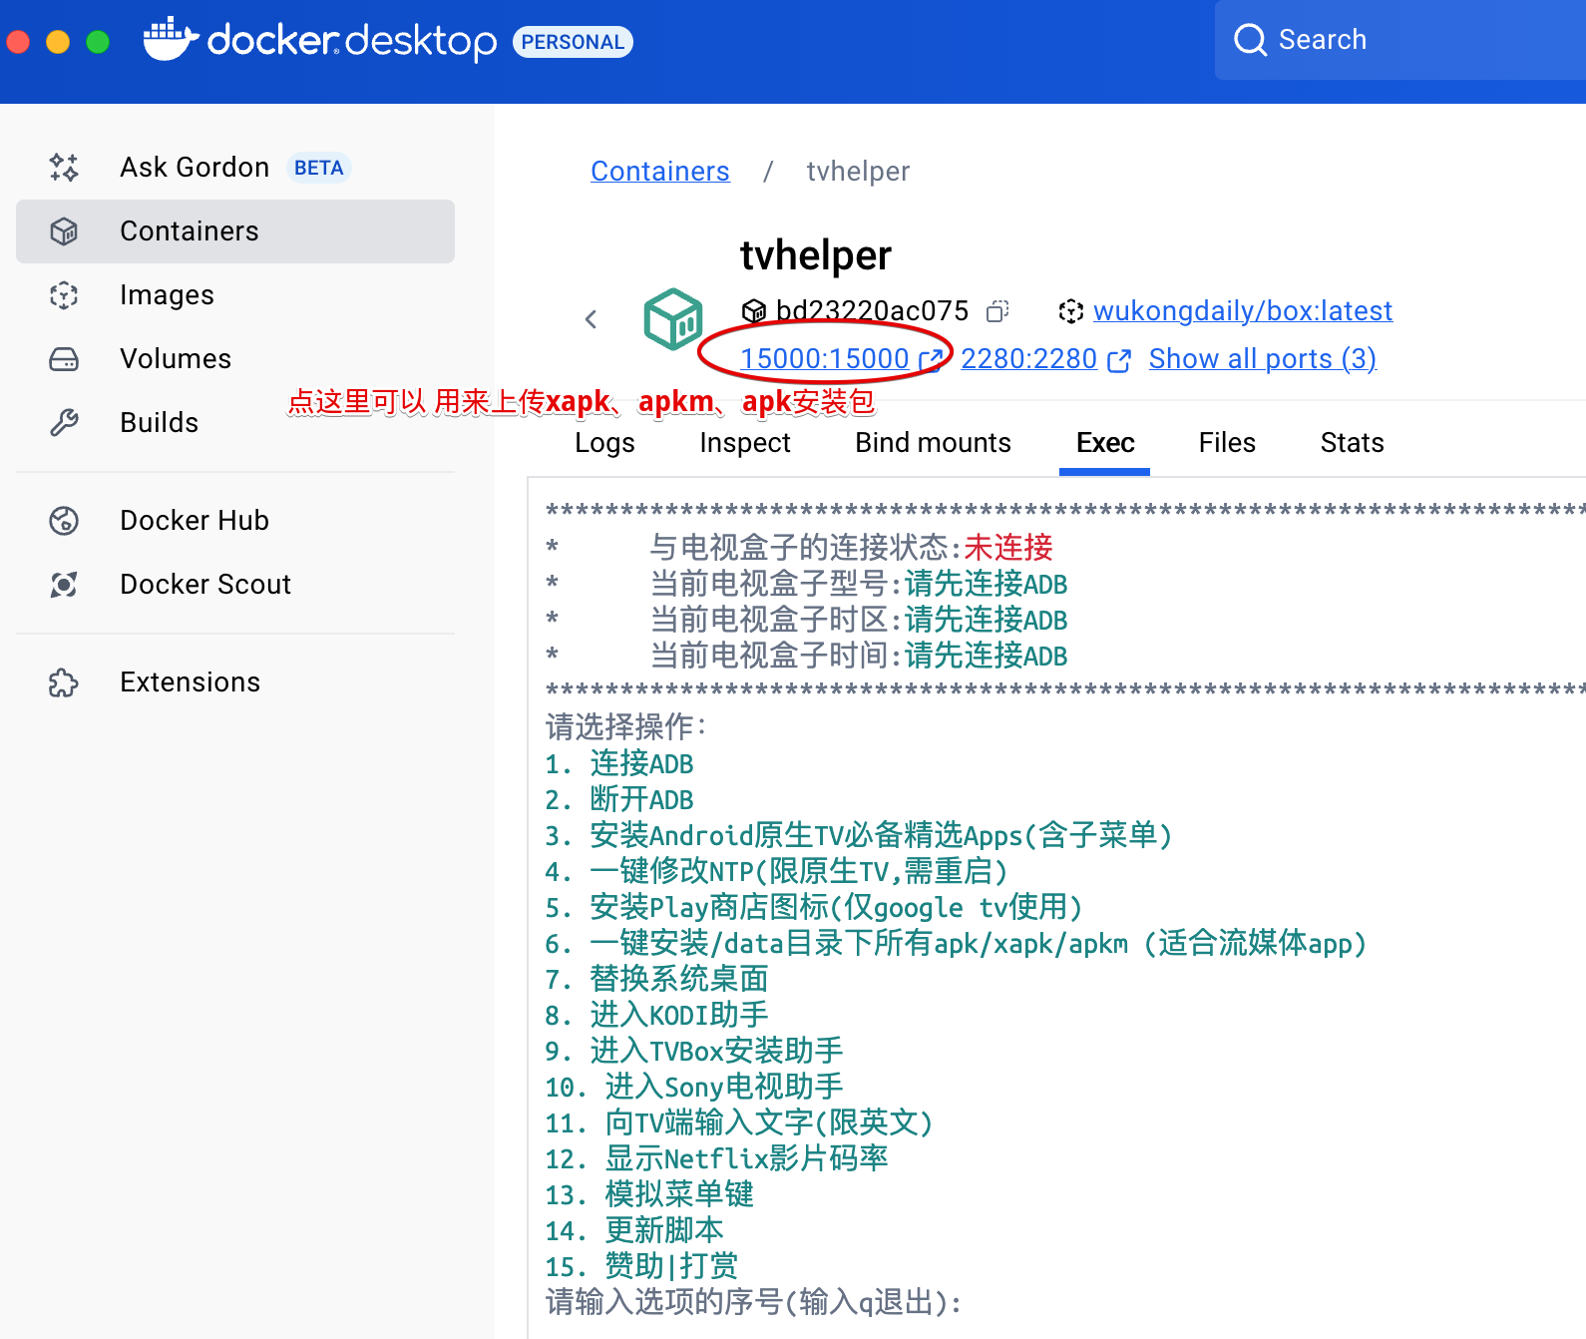The image size is (1586, 1339).
Task: Click terminal option 9. 进入TVBox安装助手
Action: 693,1052
